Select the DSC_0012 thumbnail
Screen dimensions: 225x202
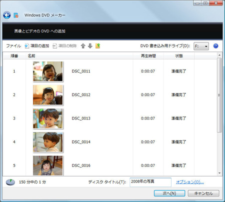48,95
